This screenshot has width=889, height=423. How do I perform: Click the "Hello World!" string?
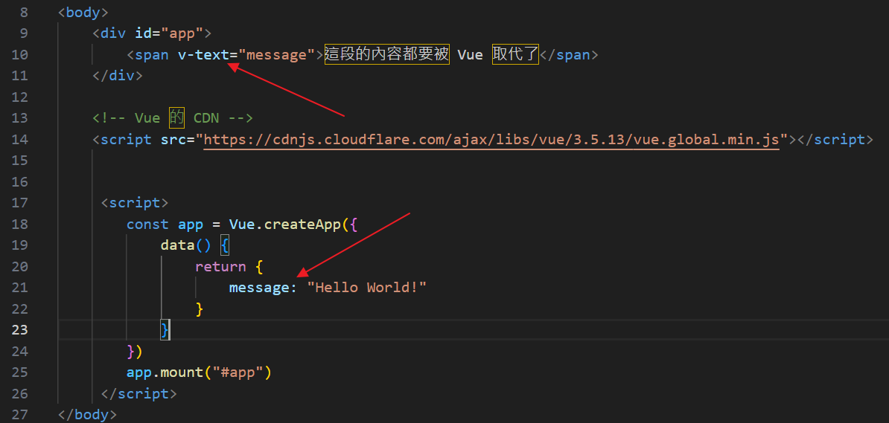(366, 288)
